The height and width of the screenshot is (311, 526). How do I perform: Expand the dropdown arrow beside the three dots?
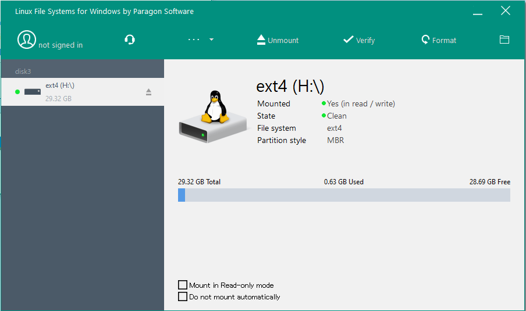click(x=211, y=40)
